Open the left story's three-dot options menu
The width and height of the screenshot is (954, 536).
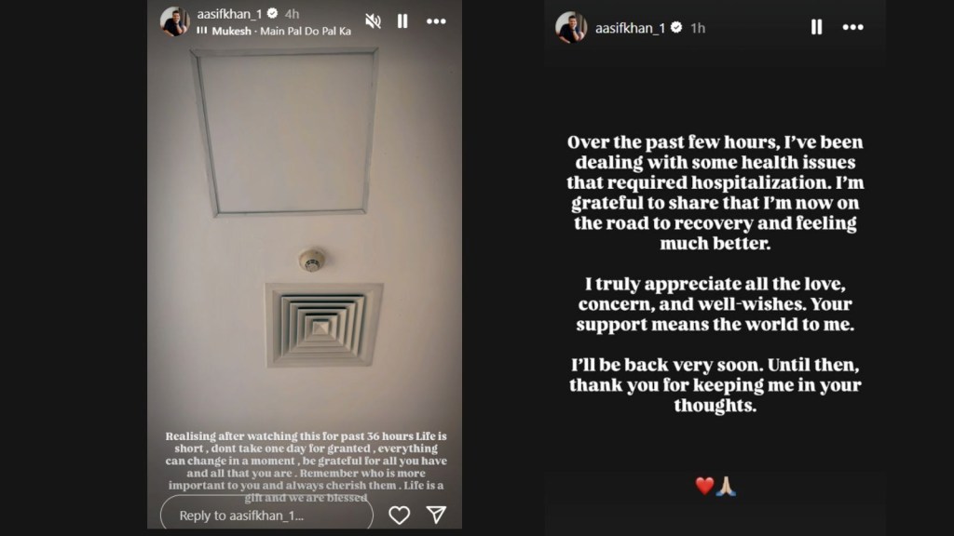(436, 21)
